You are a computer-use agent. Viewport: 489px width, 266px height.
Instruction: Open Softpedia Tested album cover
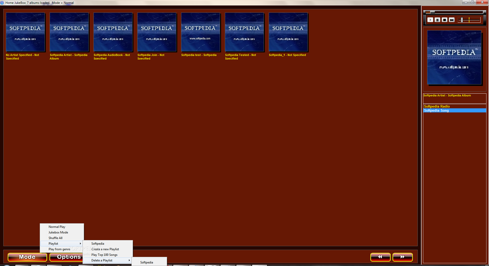[244, 32]
